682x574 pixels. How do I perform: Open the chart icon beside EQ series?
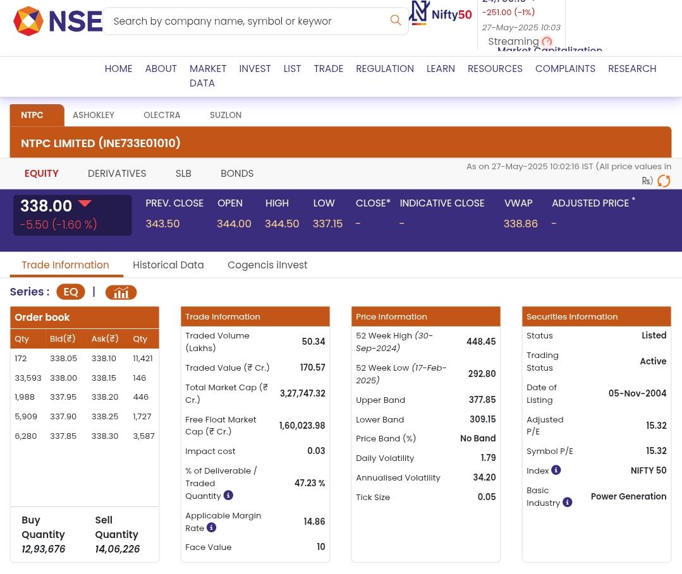pos(121,292)
